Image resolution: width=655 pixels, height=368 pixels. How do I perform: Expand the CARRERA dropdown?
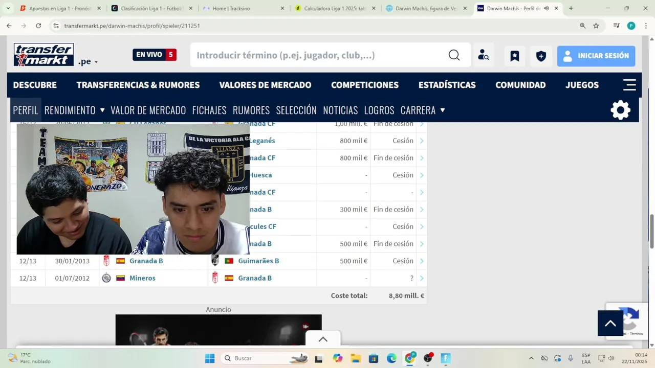pos(423,110)
